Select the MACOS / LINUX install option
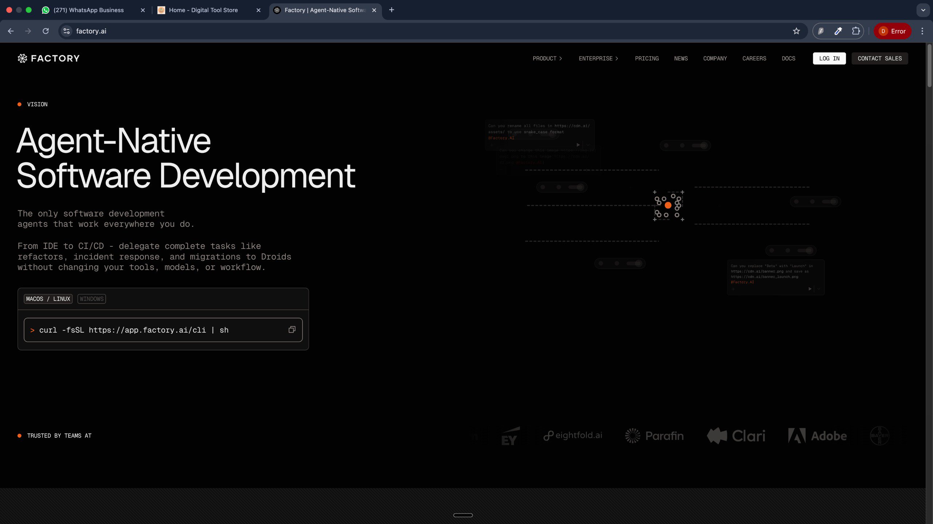The image size is (933, 524). (x=48, y=299)
